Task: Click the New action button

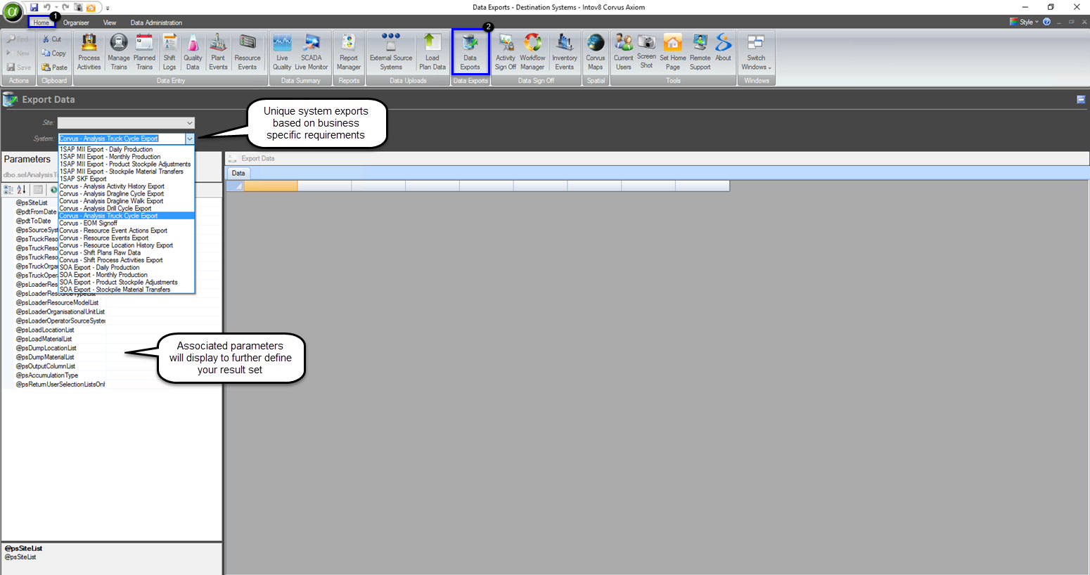Action: coord(18,53)
